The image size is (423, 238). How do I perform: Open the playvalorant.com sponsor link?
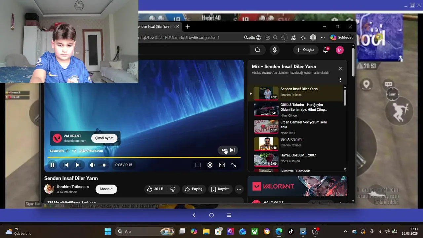coord(91,151)
